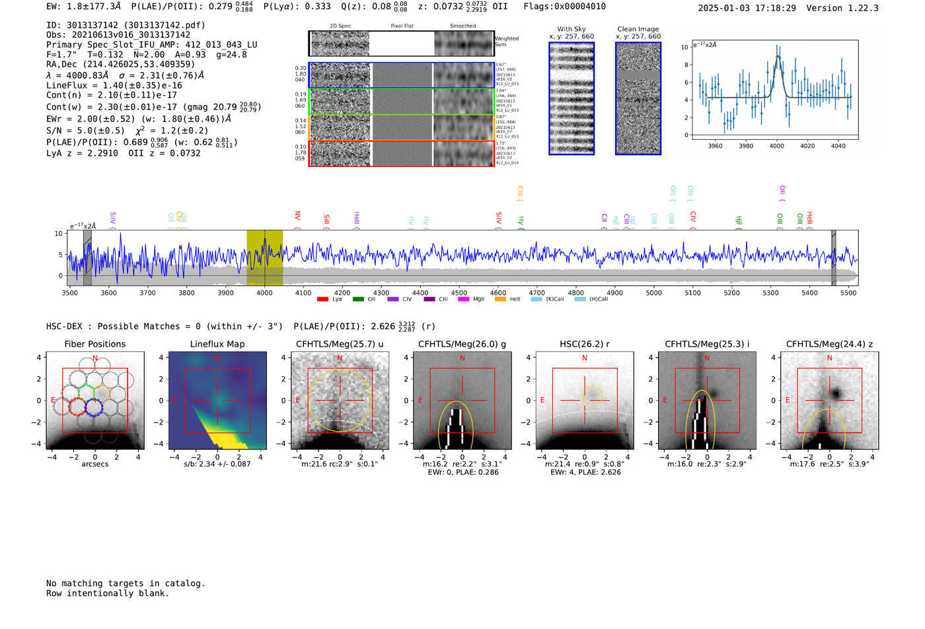Click the s/b: 2.34 +/- 0.087 caption
The width and height of the screenshot is (925, 629).
coord(217,464)
